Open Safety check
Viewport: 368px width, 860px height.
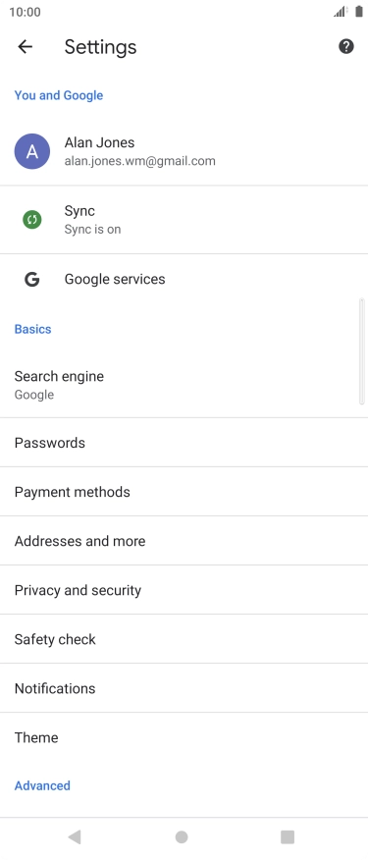[x=184, y=639]
